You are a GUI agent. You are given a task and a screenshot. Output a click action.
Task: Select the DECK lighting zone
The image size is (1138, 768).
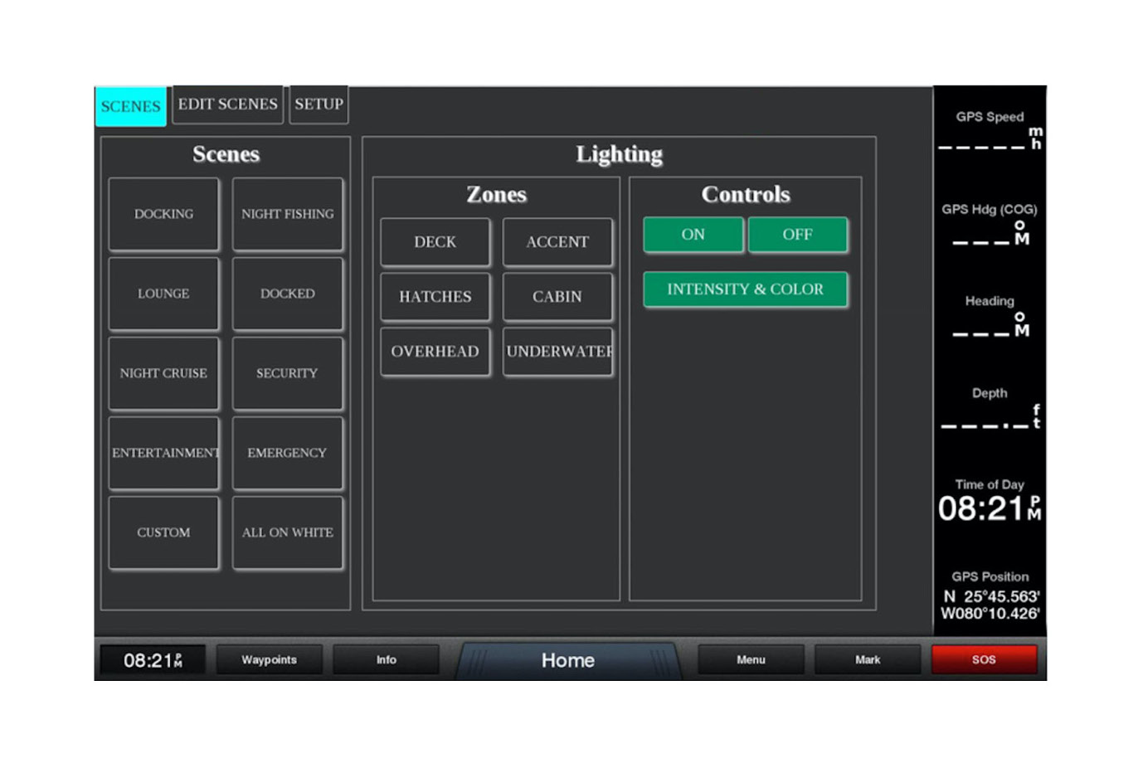(x=435, y=241)
